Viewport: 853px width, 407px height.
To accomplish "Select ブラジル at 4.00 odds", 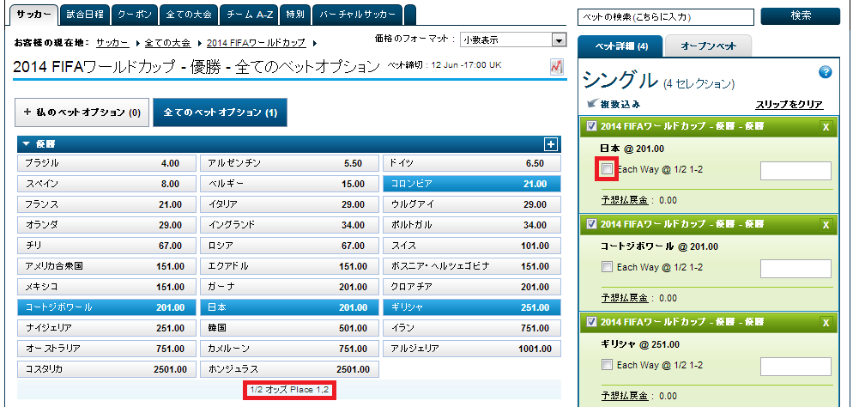I will [x=106, y=163].
